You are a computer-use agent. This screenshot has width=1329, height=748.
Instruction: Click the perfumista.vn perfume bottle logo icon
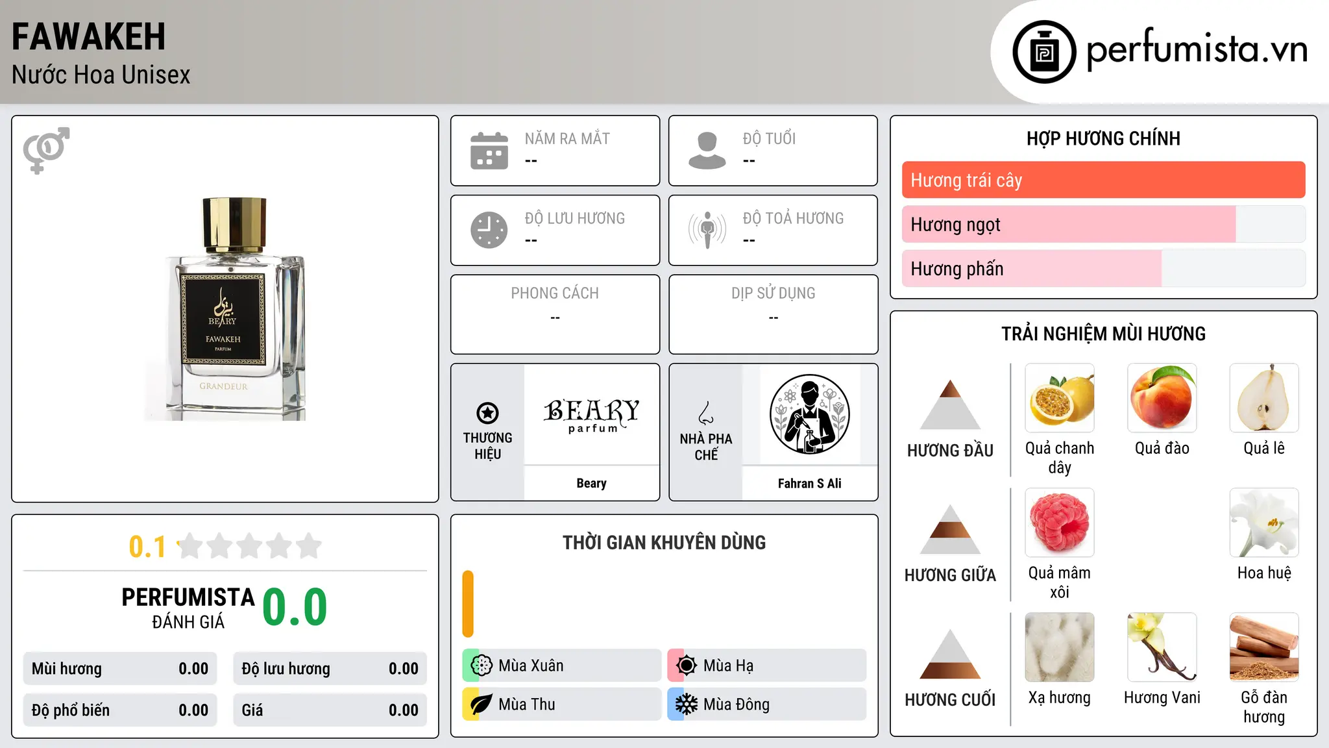pyautogui.click(x=1044, y=52)
